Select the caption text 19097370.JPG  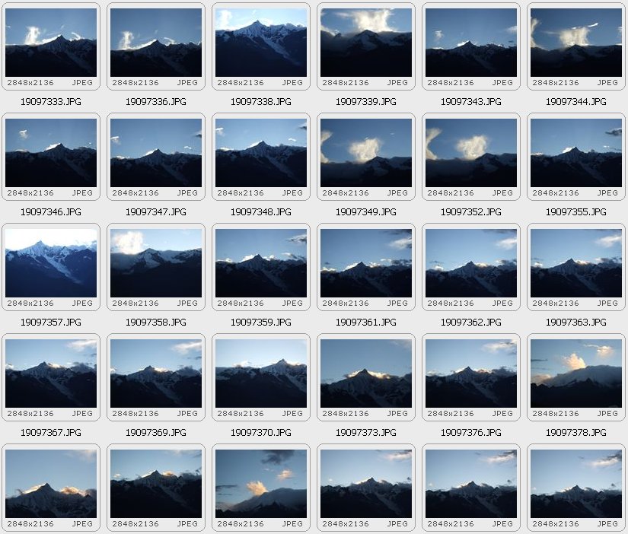coord(261,432)
